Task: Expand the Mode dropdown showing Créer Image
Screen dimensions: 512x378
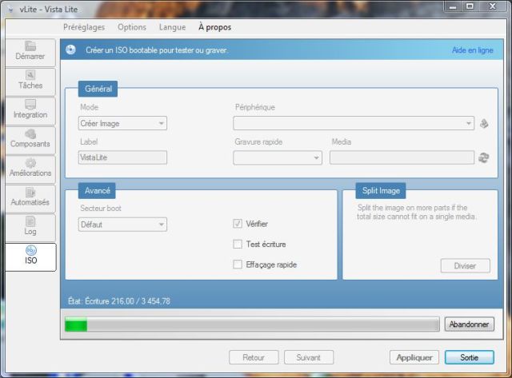Action: tap(122, 123)
